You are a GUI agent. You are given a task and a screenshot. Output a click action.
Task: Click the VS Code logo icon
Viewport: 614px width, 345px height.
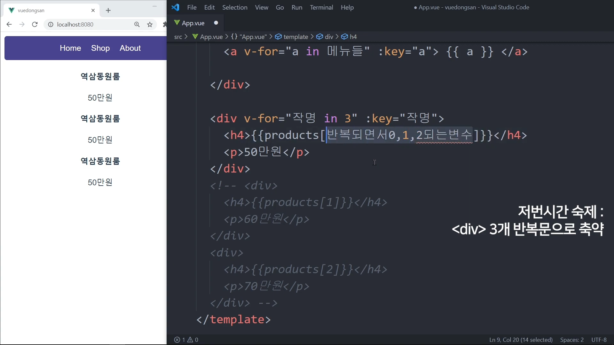point(175,7)
